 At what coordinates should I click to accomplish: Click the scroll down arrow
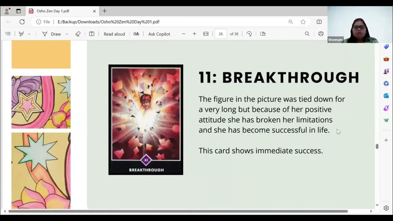pyautogui.click(x=377, y=205)
